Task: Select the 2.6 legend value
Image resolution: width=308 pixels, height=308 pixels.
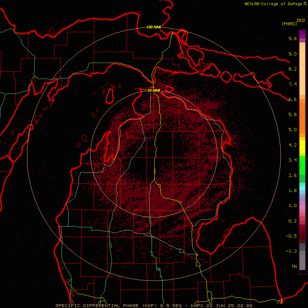Action: [x=293, y=176]
